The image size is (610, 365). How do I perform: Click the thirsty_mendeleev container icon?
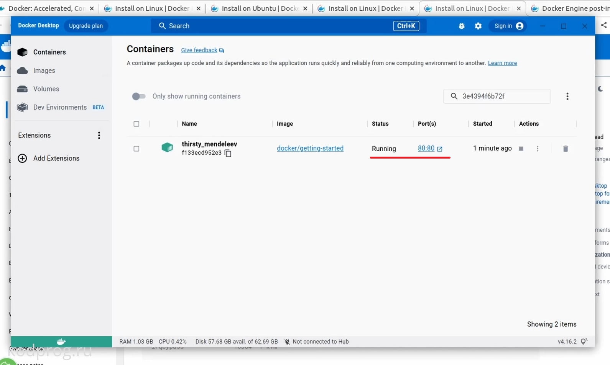pos(167,147)
